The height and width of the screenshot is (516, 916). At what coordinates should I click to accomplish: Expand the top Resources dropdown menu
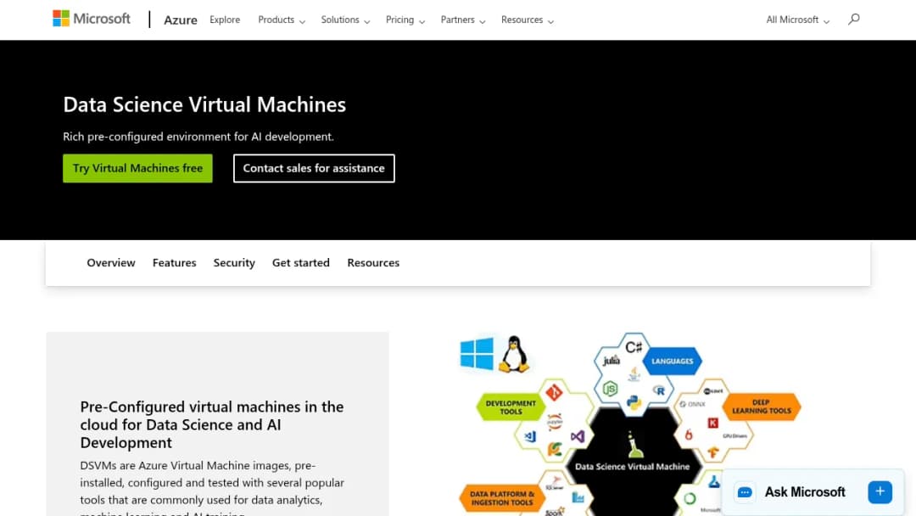pos(527,20)
